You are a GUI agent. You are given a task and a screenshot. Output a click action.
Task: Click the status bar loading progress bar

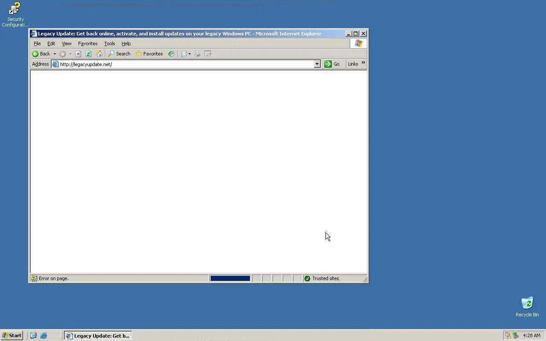click(230, 278)
